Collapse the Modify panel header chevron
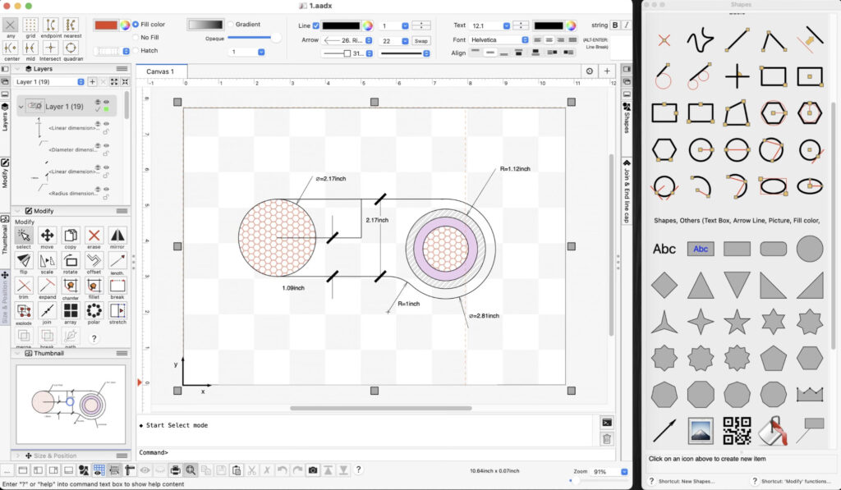Viewport: 841px width, 490px height. (17, 211)
